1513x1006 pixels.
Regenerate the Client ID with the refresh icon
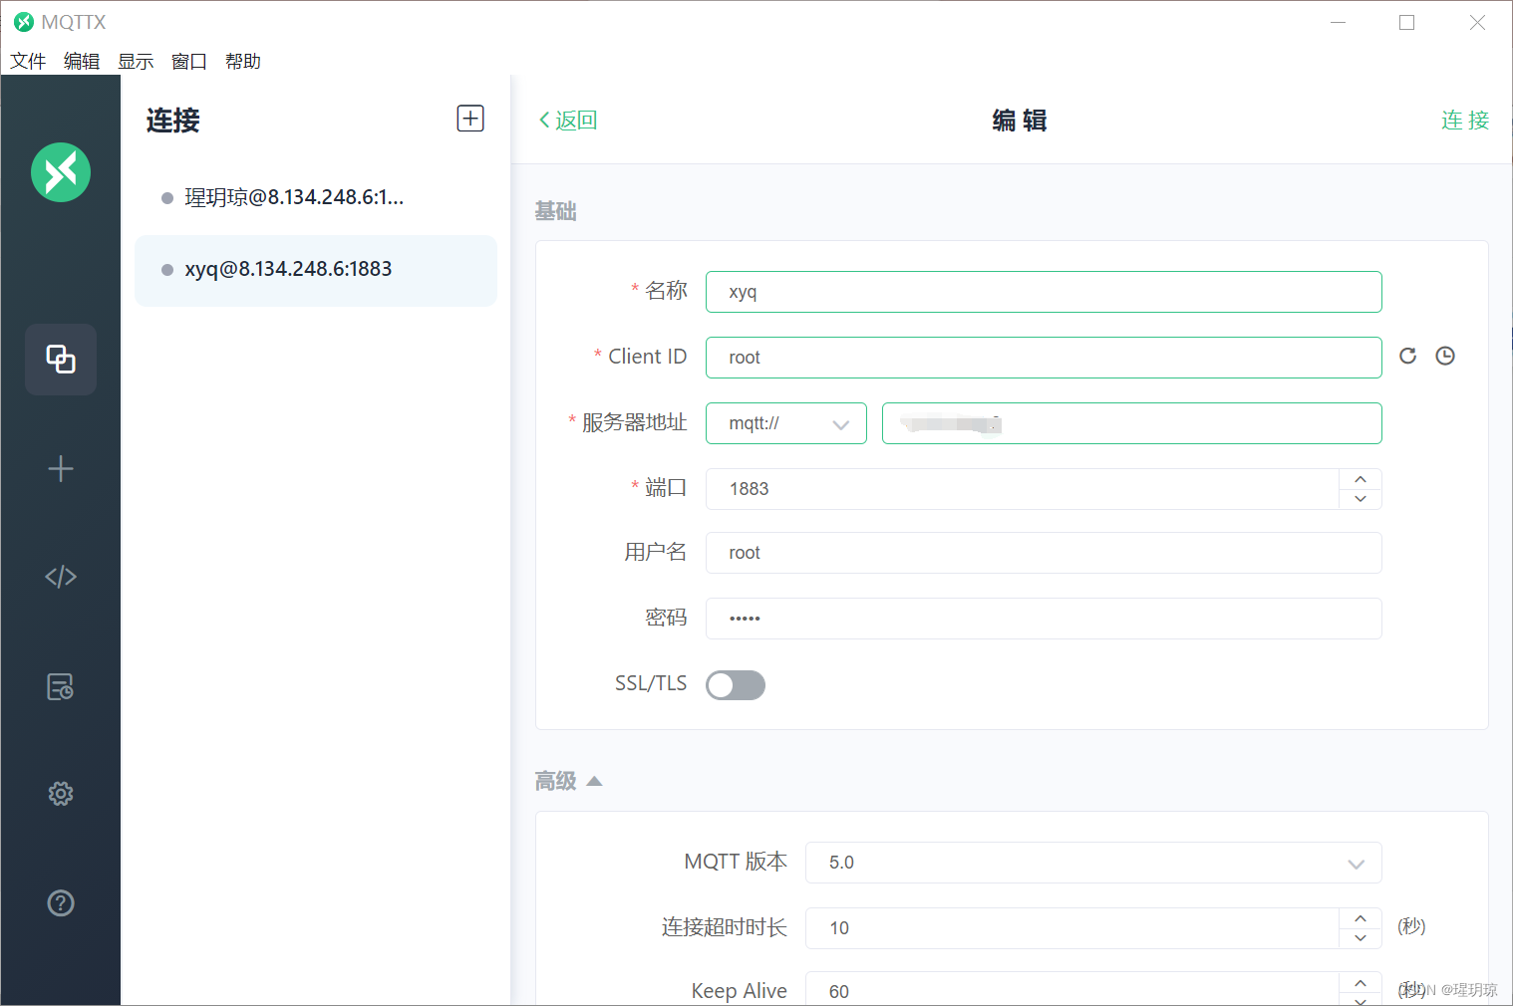(x=1407, y=356)
